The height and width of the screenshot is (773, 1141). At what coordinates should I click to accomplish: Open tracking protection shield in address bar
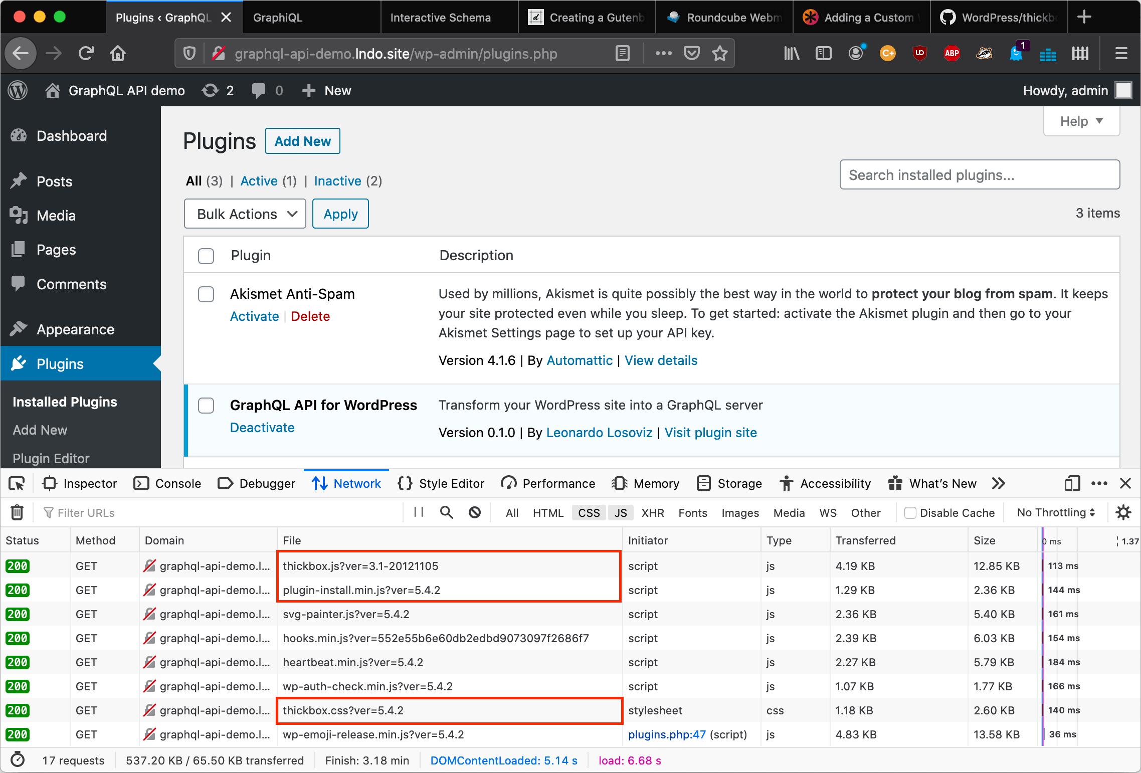click(x=189, y=53)
